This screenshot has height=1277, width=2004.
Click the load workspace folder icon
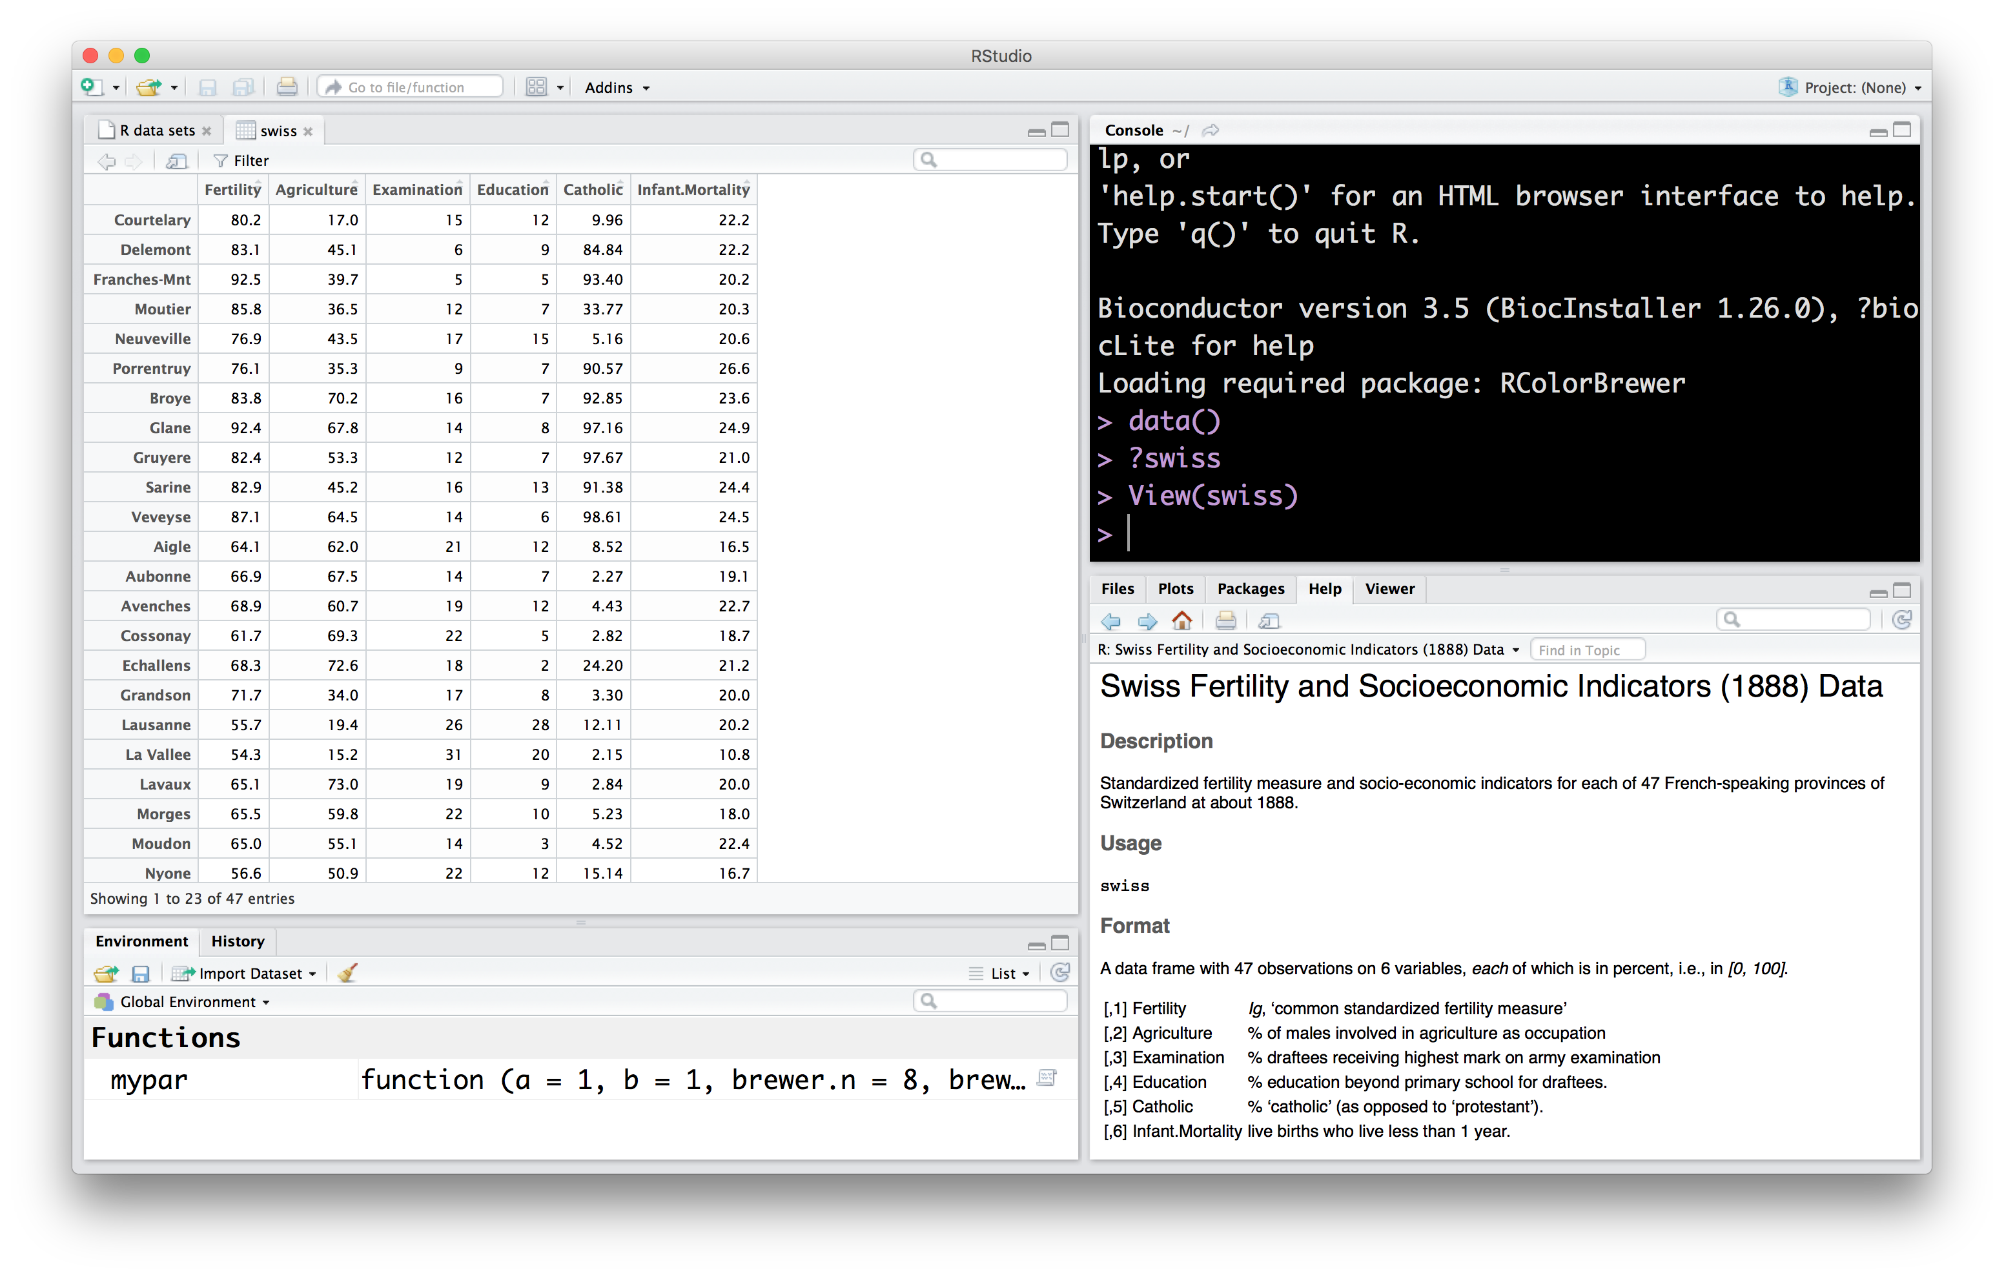pos(107,973)
